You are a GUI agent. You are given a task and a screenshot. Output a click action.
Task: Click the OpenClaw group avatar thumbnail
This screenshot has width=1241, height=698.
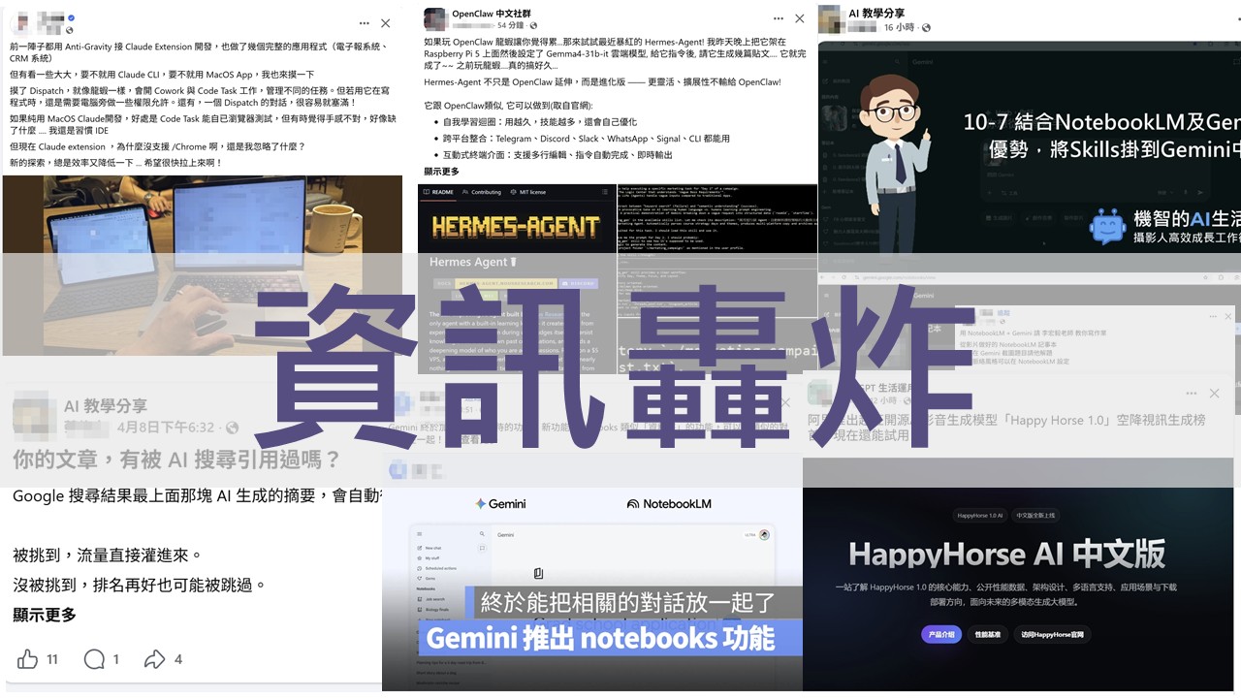click(x=435, y=19)
